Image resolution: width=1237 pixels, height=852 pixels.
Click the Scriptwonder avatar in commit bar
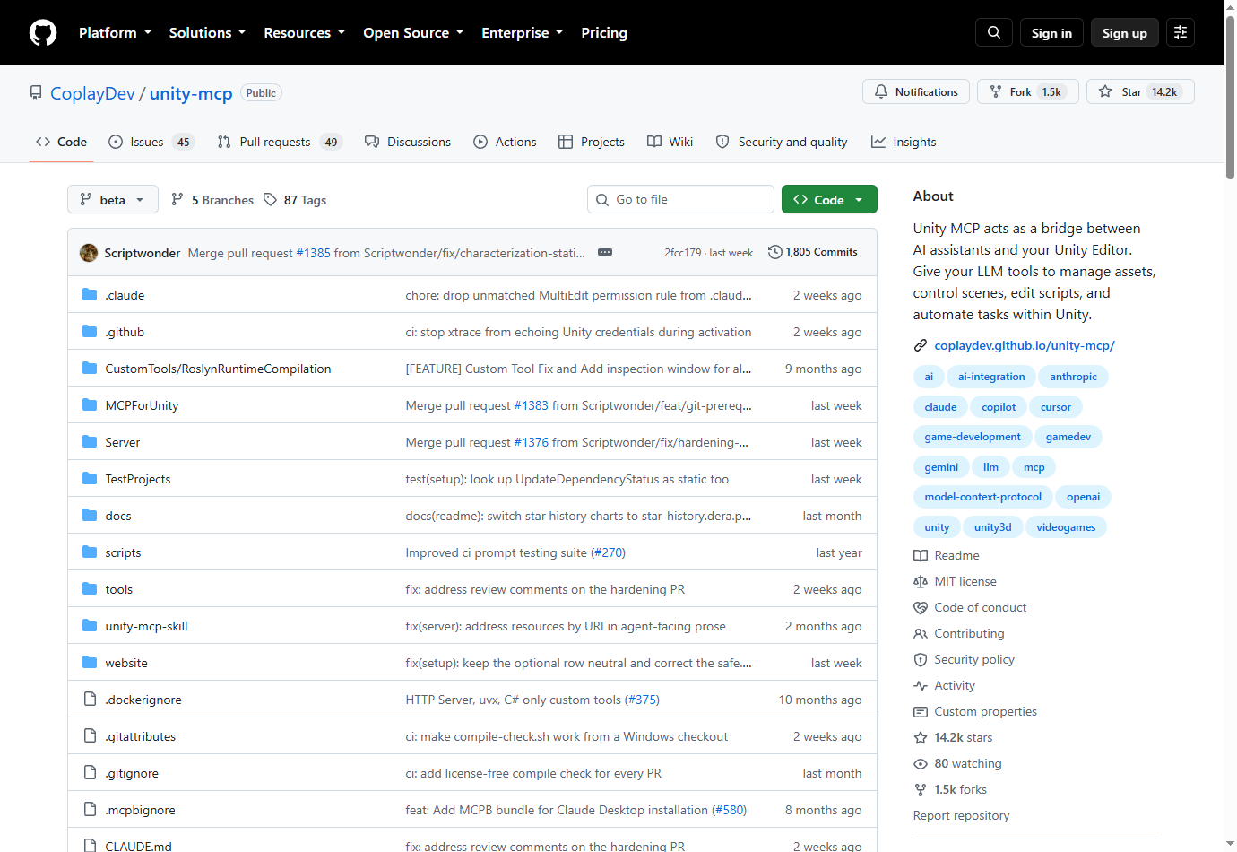pyautogui.click(x=89, y=253)
